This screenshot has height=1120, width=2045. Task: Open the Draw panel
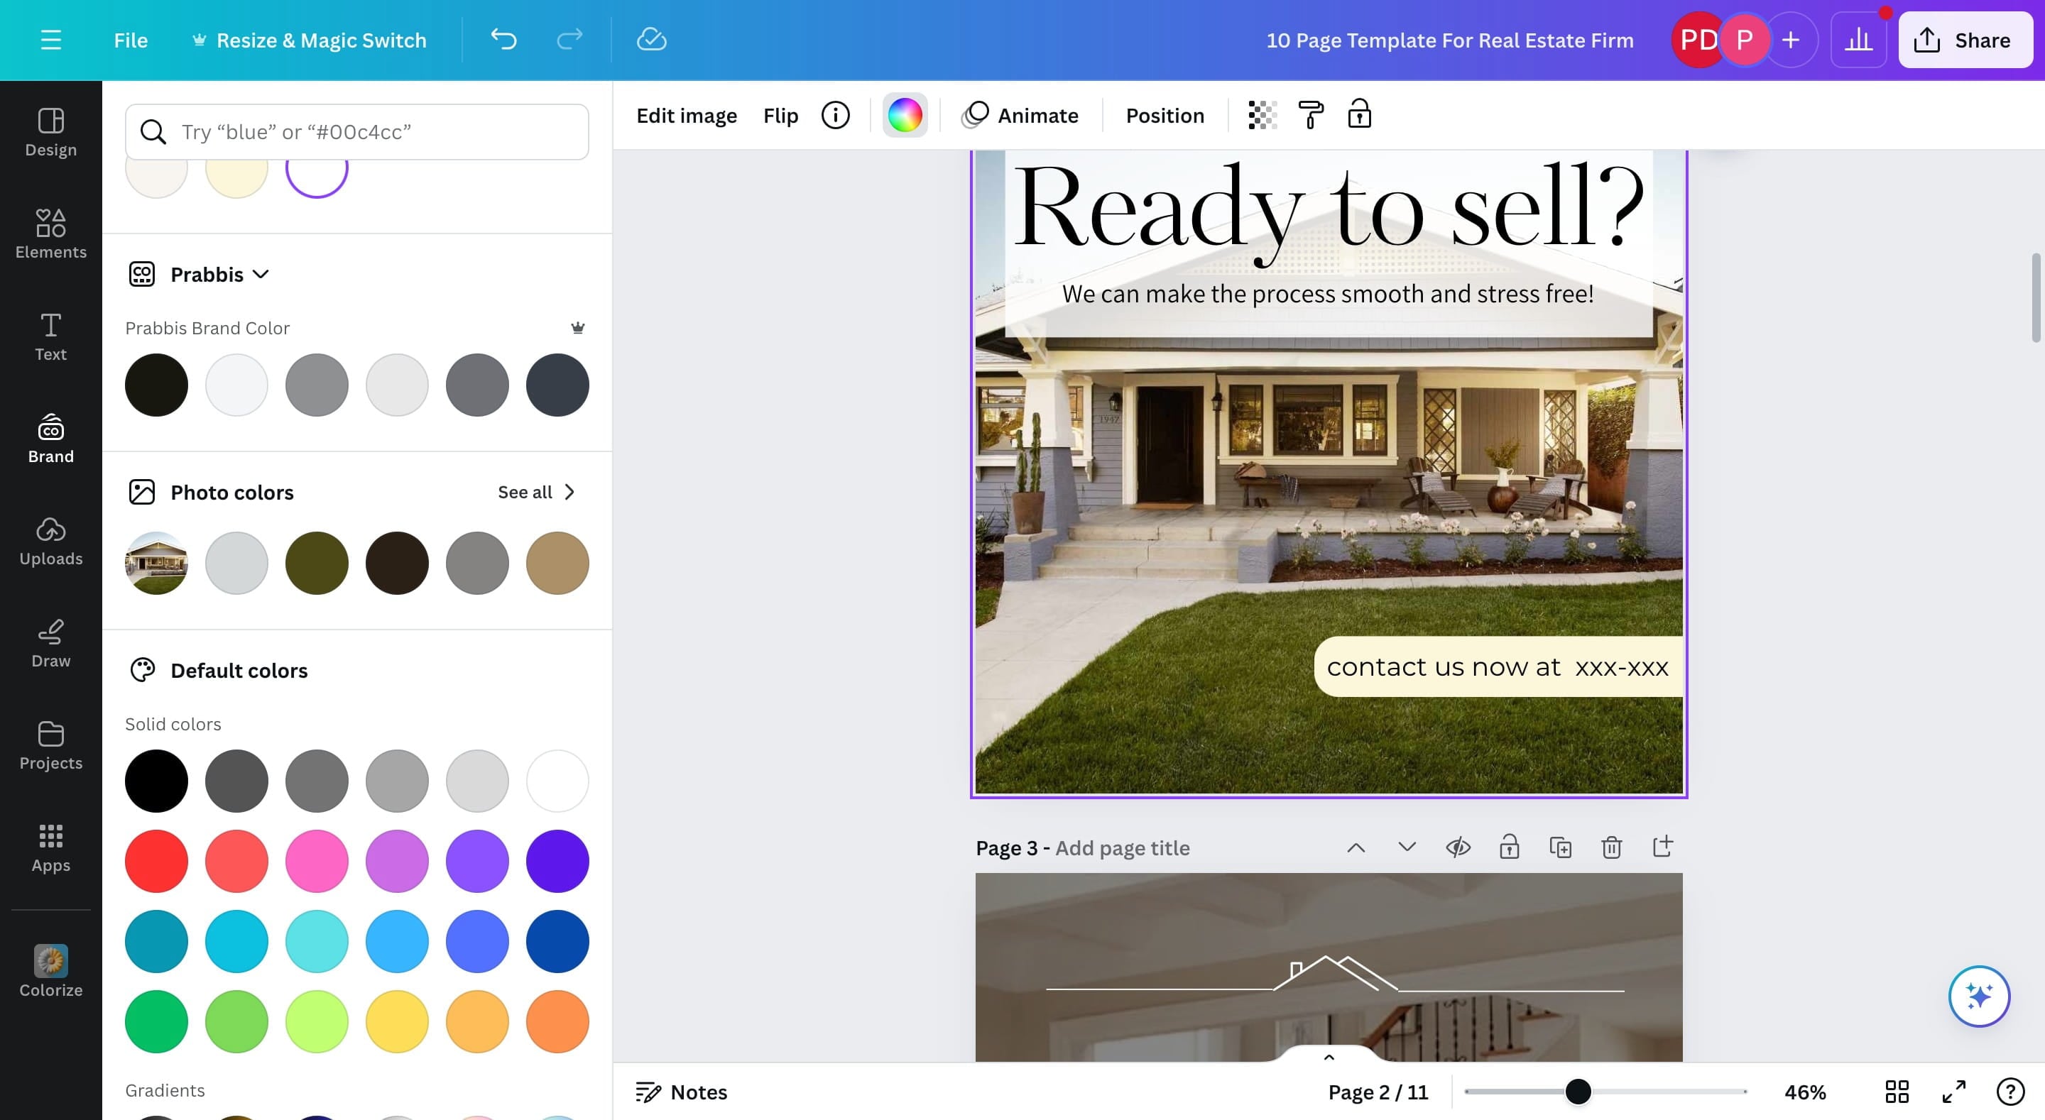(51, 644)
